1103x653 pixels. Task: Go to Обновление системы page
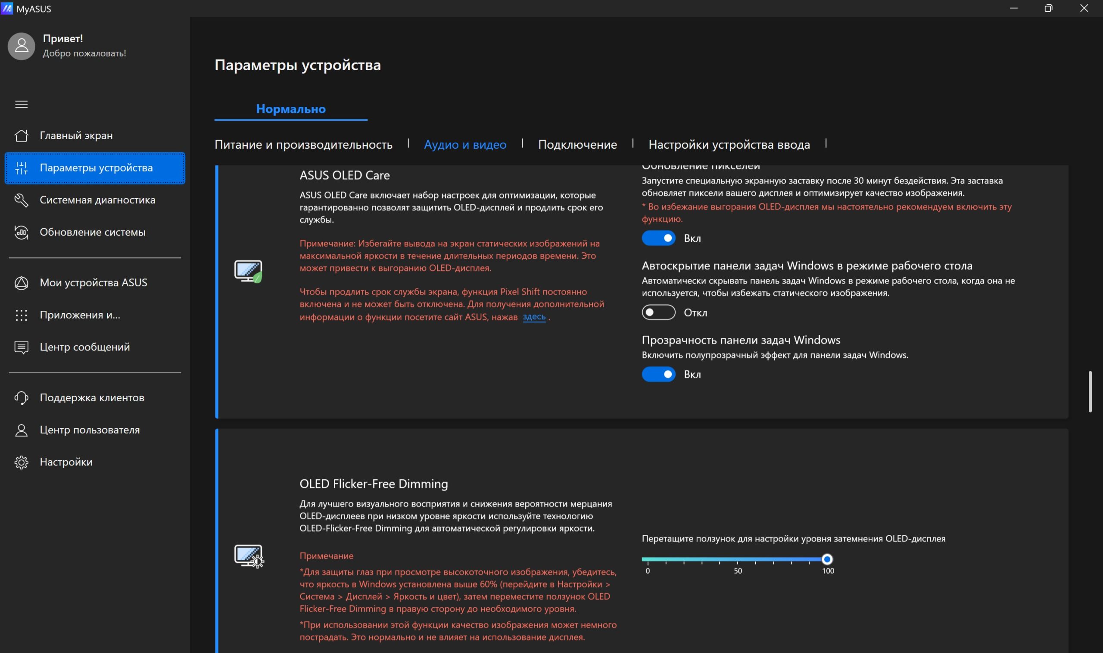point(95,232)
